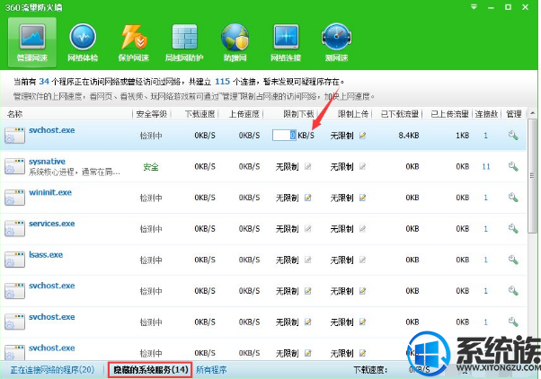Click the process icon beside sysnative

15,166
